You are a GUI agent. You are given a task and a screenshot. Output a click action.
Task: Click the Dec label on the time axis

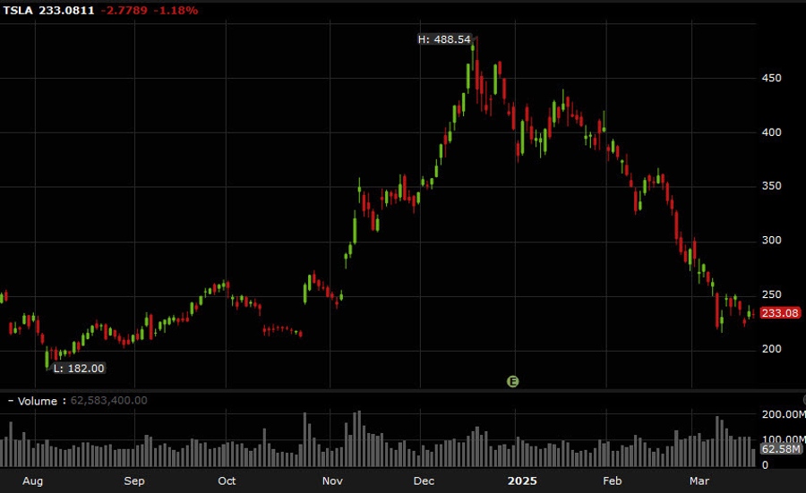tap(424, 481)
